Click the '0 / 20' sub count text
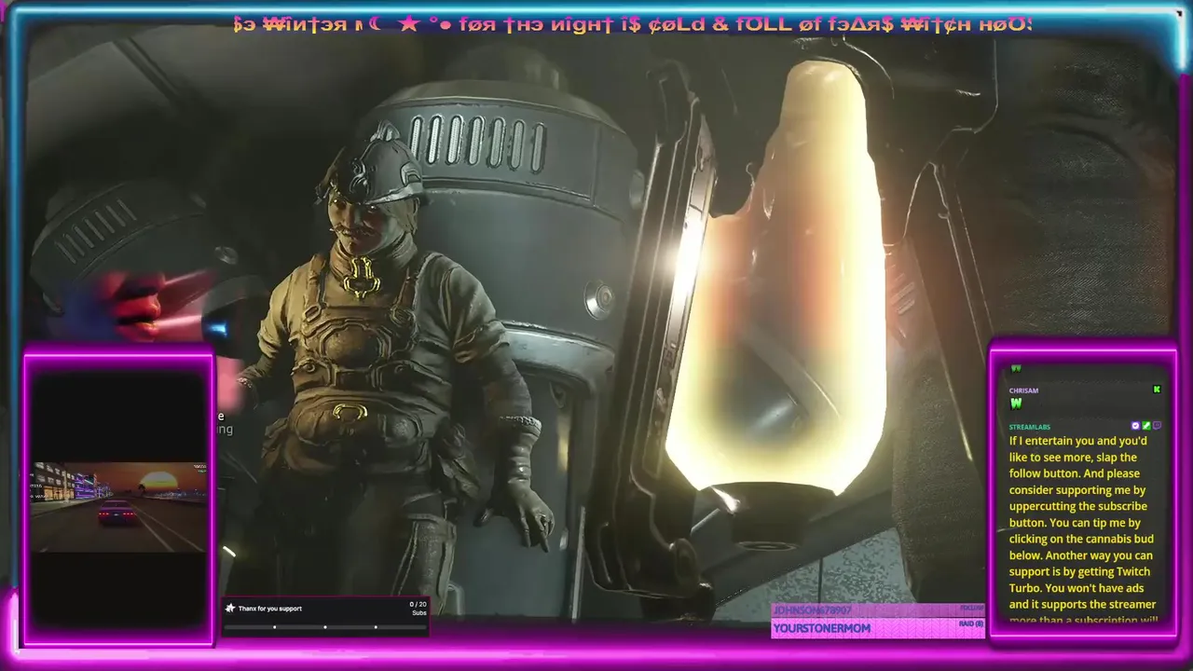Screen dimensions: 1193x671 (418, 605)
